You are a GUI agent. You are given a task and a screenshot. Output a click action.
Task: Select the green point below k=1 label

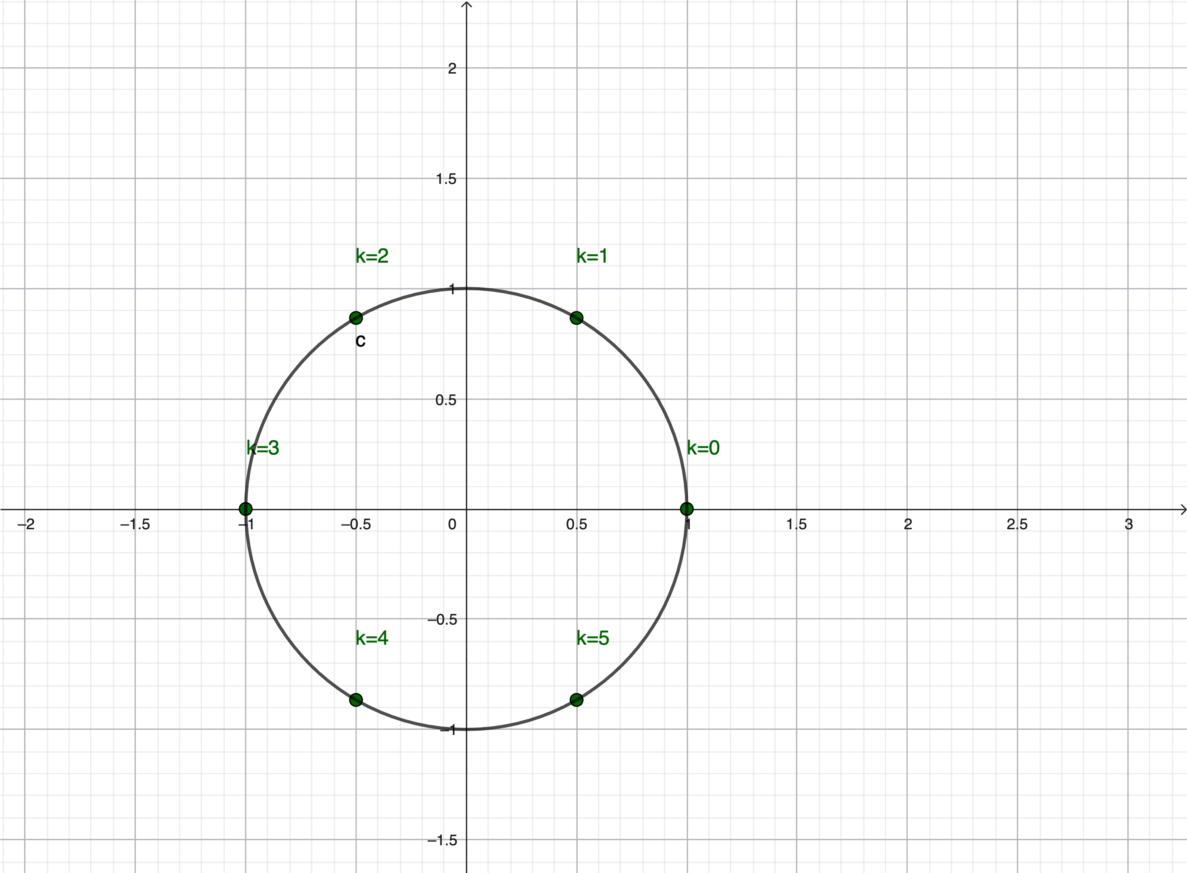coord(576,318)
